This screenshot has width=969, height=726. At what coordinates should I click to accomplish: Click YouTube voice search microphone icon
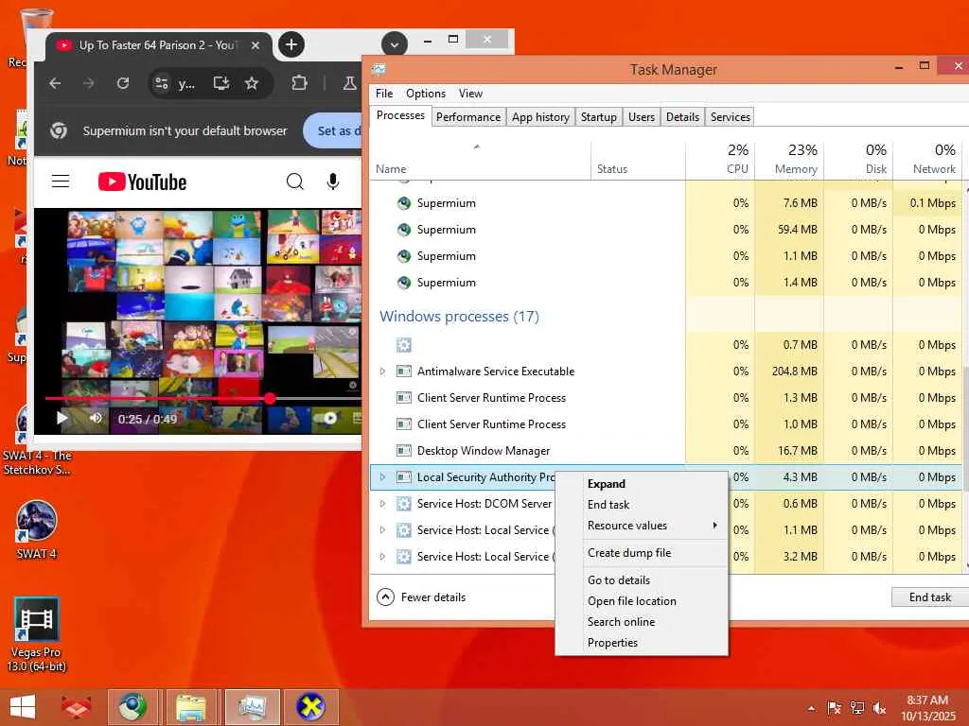point(333,181)
